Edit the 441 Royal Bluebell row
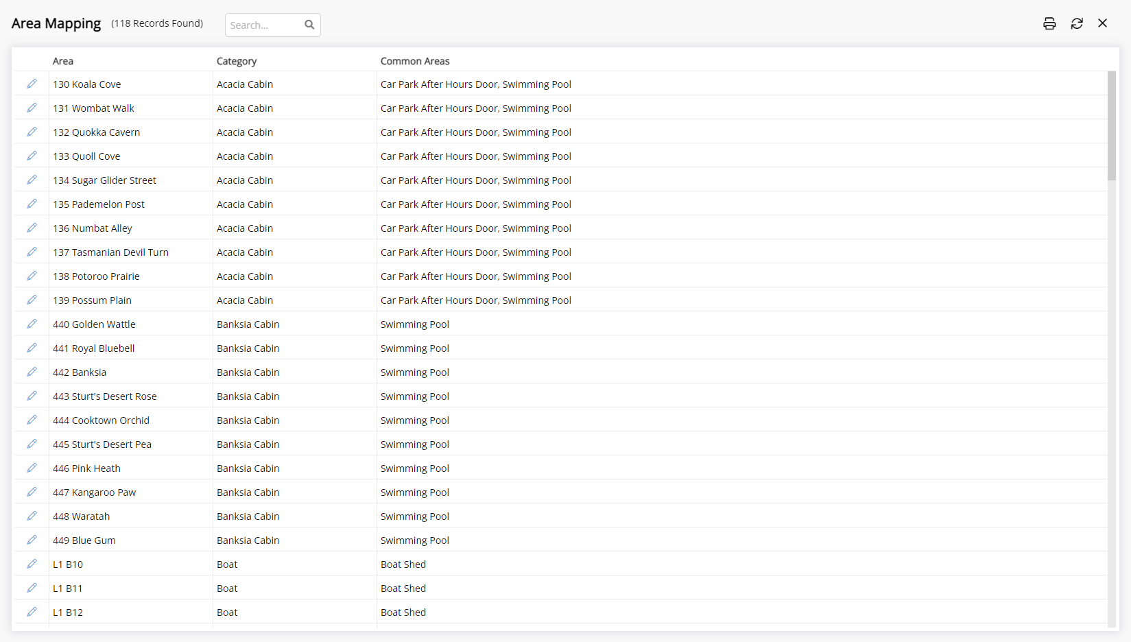This screenshot has width=1131, height=642. click(32, 348)
